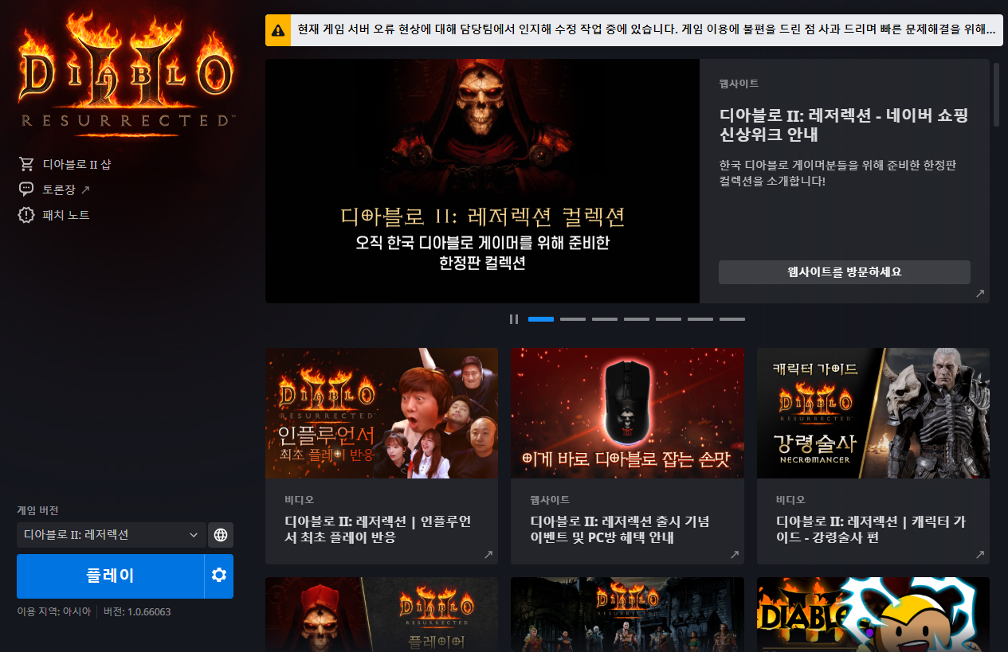Open the character lineup thumbnail in bottom row
1008x652 pixels.
coord(627,615)
